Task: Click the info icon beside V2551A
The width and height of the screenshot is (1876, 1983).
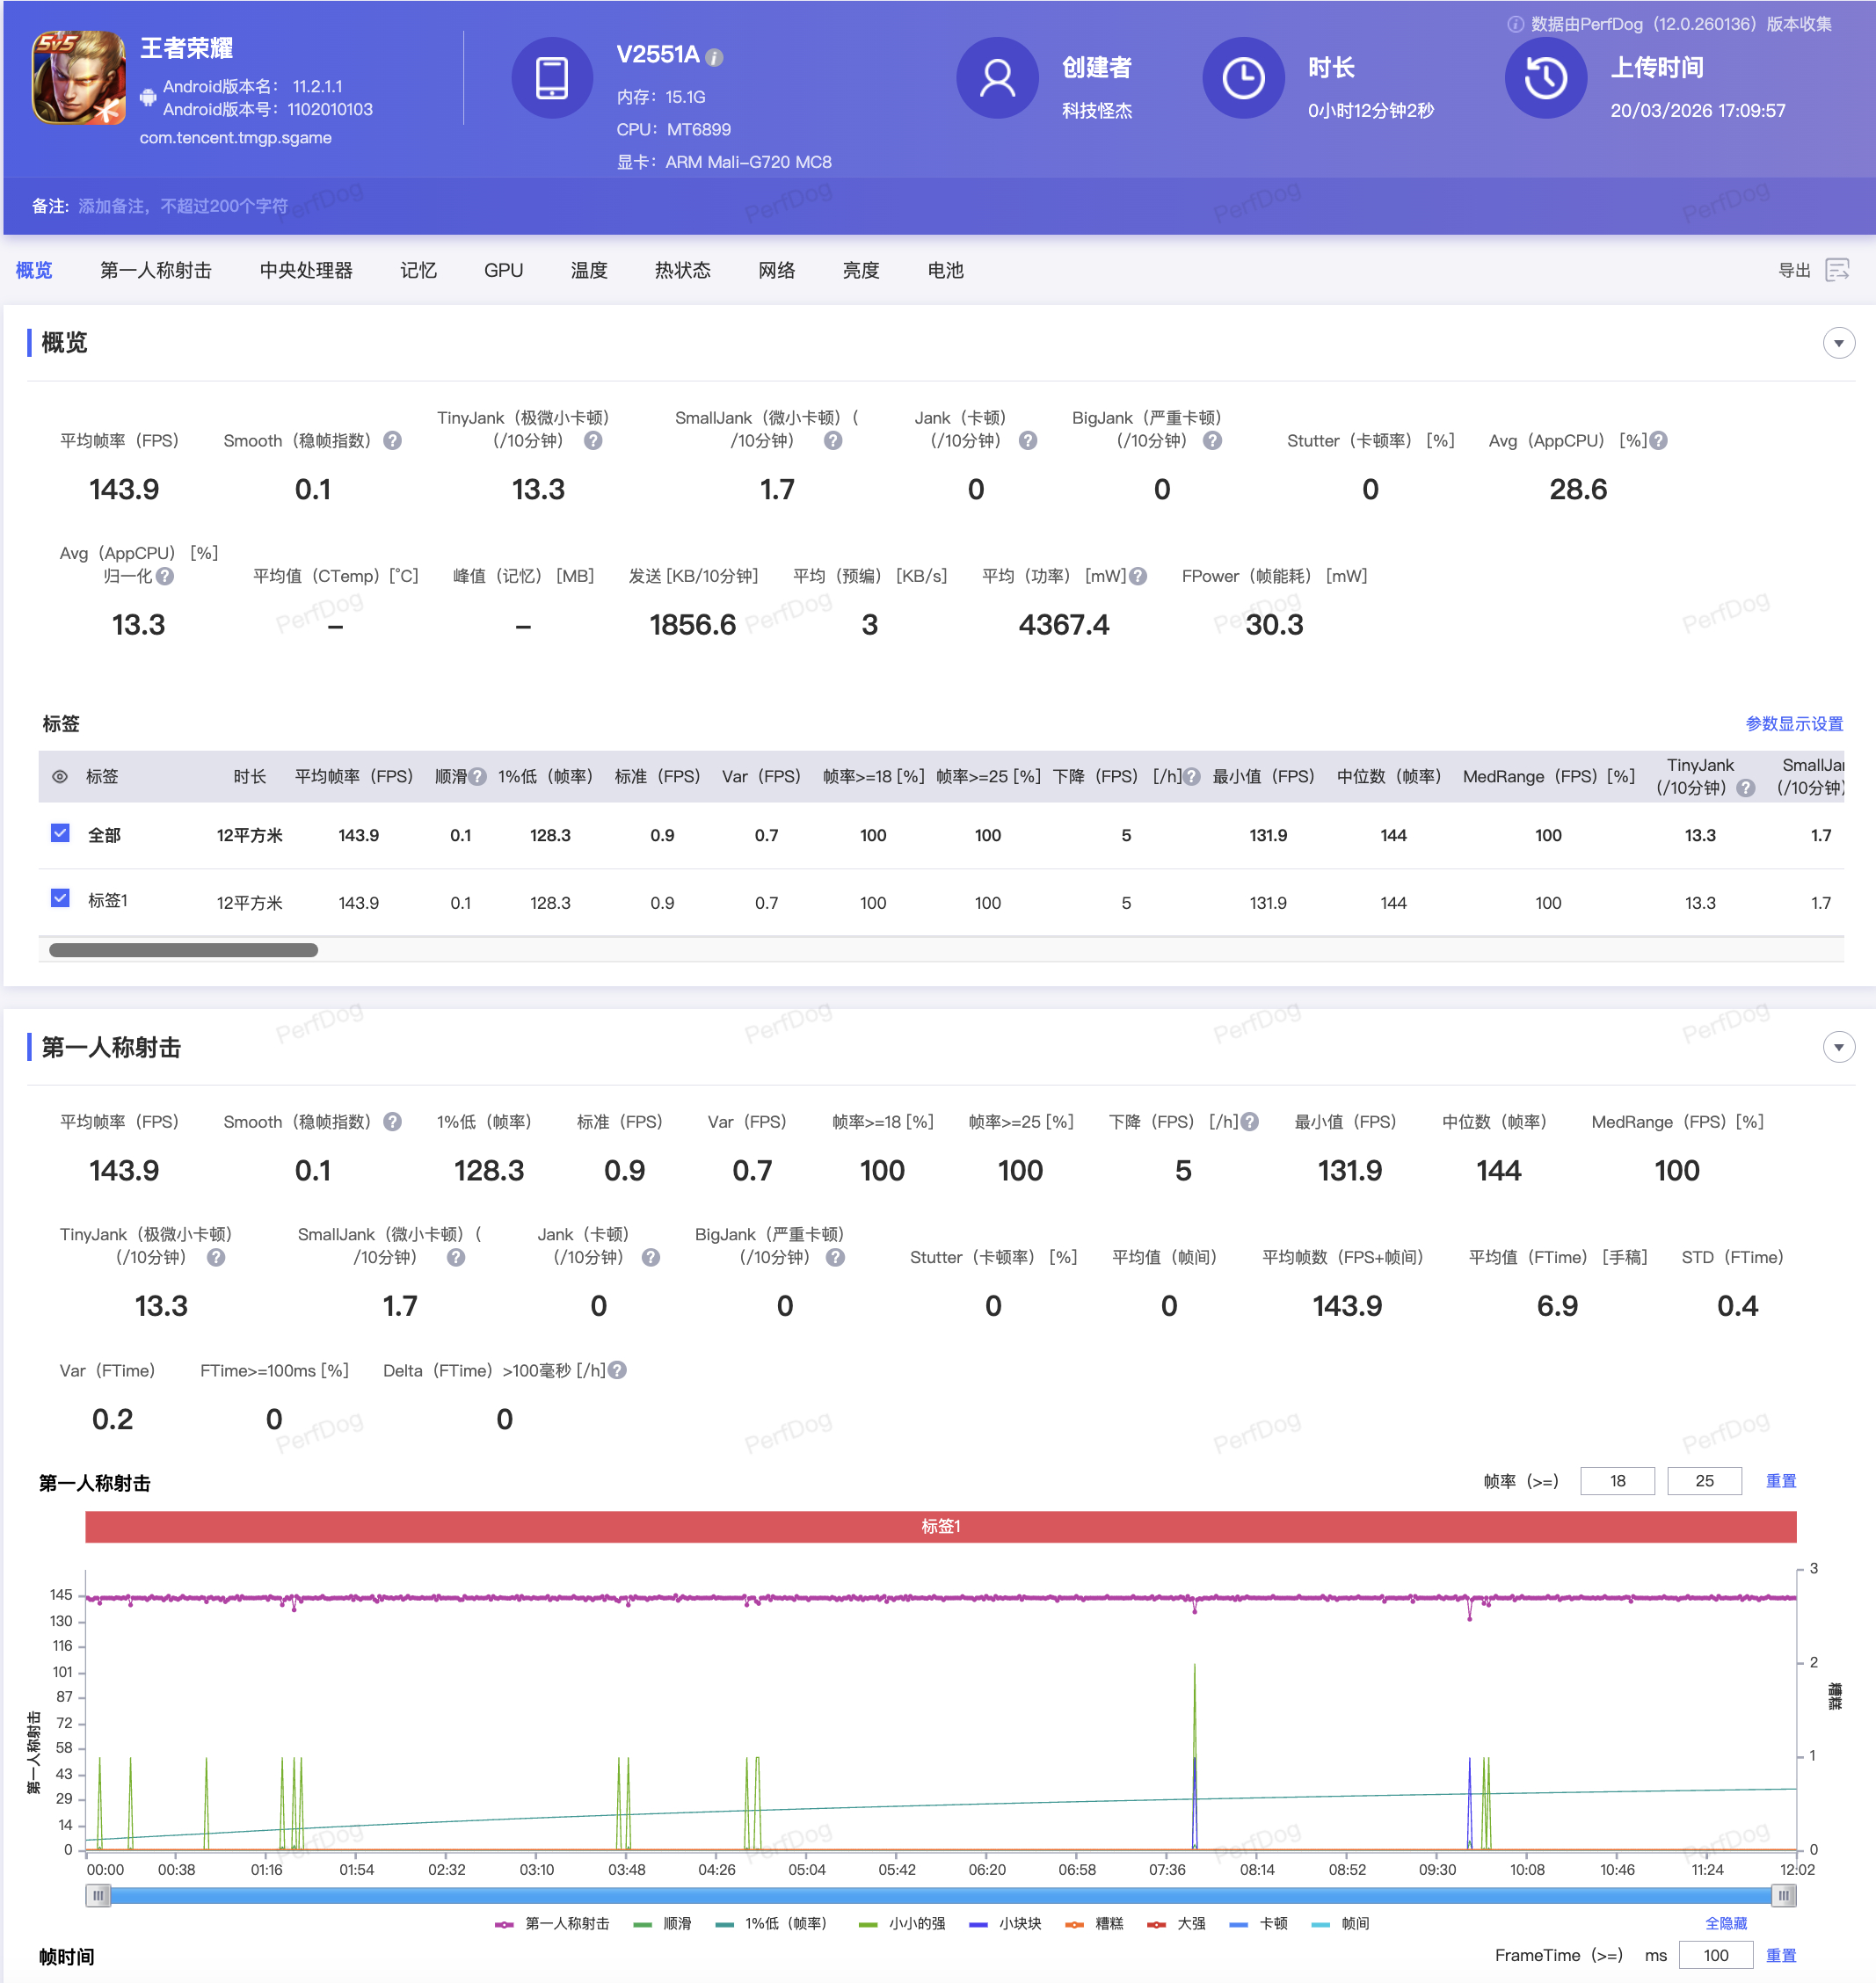Action: click(714, 58)
